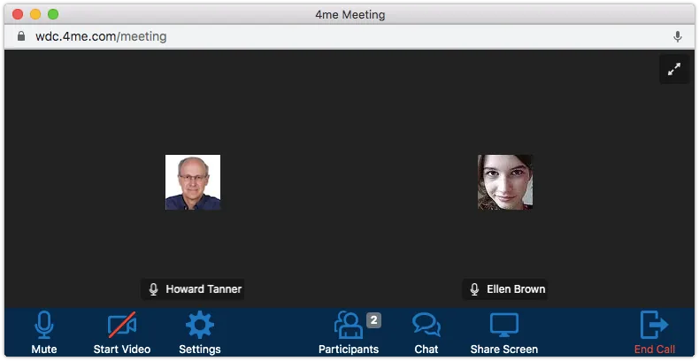Mute the microphone in the toolbar
The height and width of the screenshot is (361, 699).
tap(43, 333)
